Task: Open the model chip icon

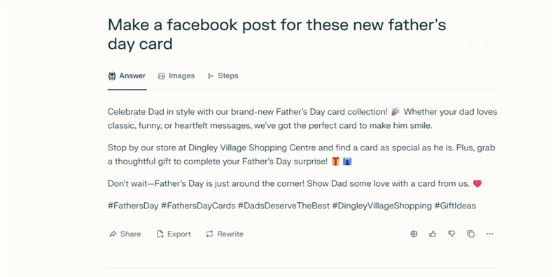Action: click(414, 234)
